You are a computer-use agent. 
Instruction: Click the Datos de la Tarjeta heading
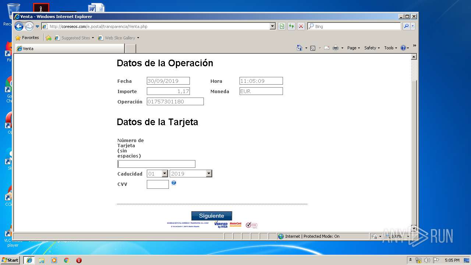click(157, 122)
